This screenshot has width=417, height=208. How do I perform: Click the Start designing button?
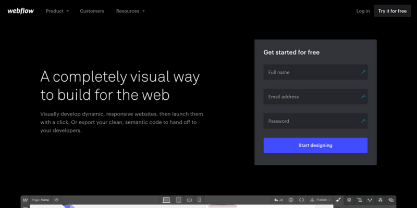coord(315,146)
